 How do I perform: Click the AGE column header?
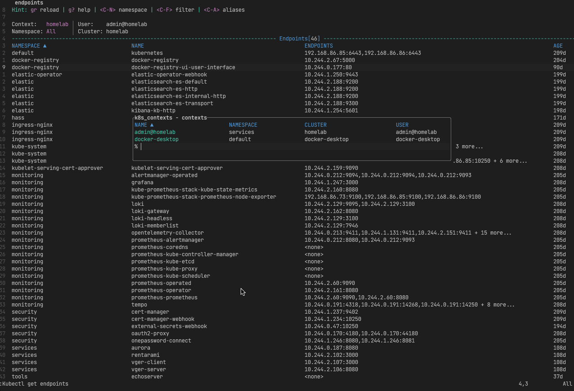point(558,46)
